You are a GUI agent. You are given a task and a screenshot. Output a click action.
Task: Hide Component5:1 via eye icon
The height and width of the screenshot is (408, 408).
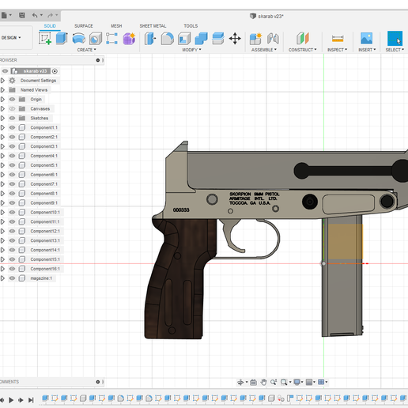[x=12, y=165]
